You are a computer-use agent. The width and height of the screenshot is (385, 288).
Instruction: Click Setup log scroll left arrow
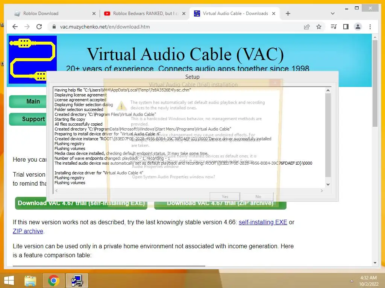coord(56,190)
